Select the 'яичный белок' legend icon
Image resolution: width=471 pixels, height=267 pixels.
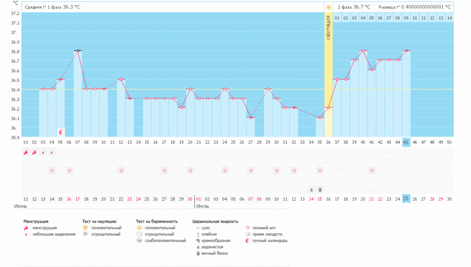[x=198, y=253]
